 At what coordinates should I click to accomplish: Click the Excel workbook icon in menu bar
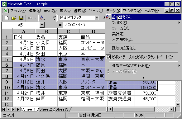pyautogui.click(x=6, y=11)
